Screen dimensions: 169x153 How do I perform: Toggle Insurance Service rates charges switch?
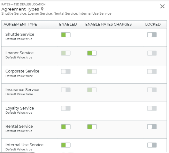(92, 90)
